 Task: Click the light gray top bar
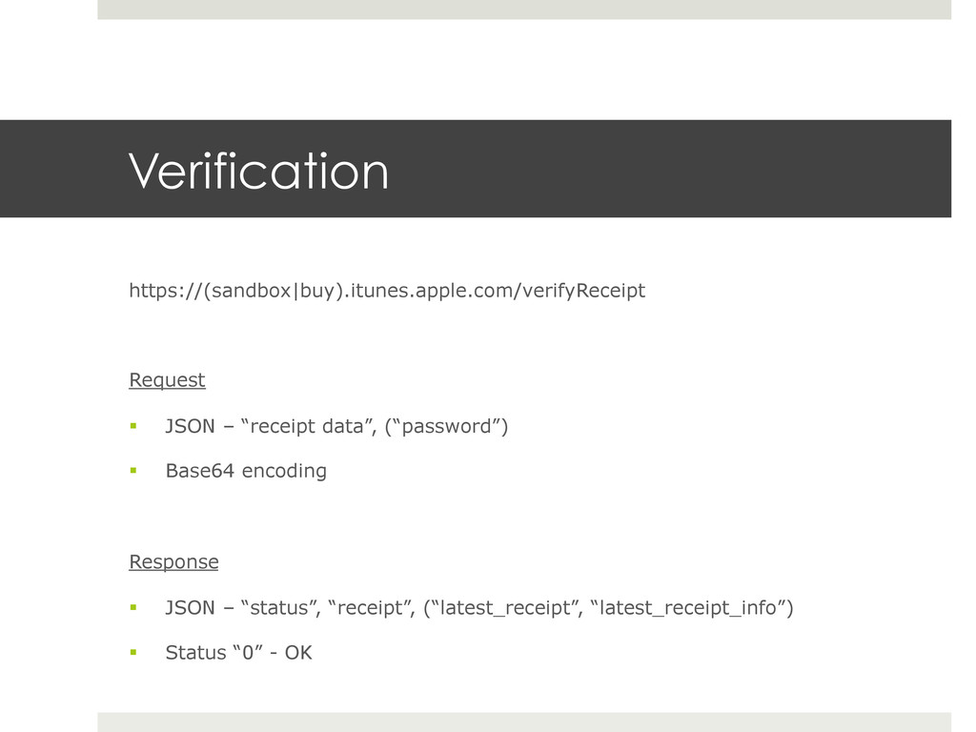524,10
